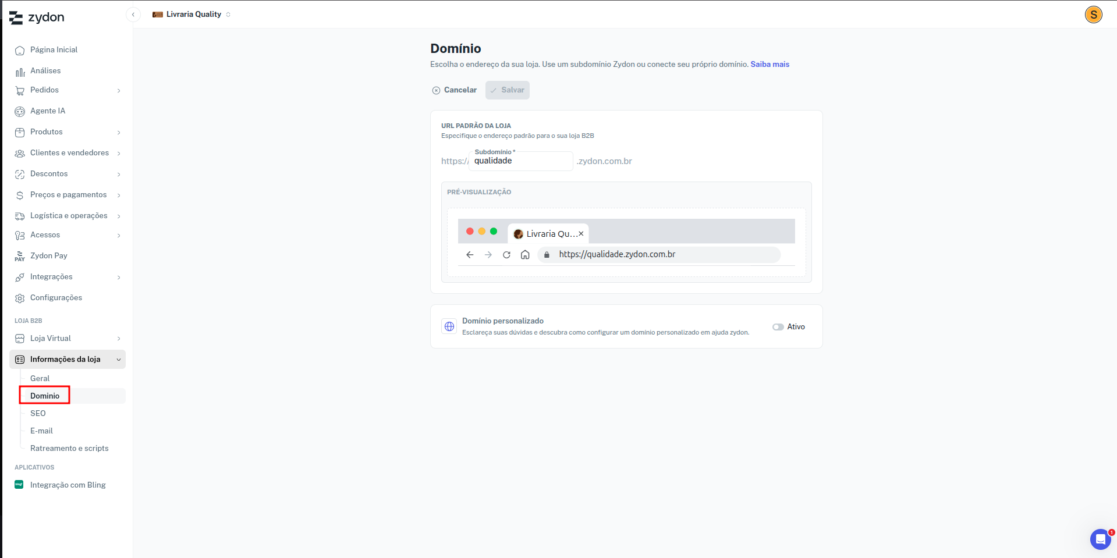Viewport: 1117px width, 558px height.
Task: Click the Cancelar button
Action: (455, 90)
